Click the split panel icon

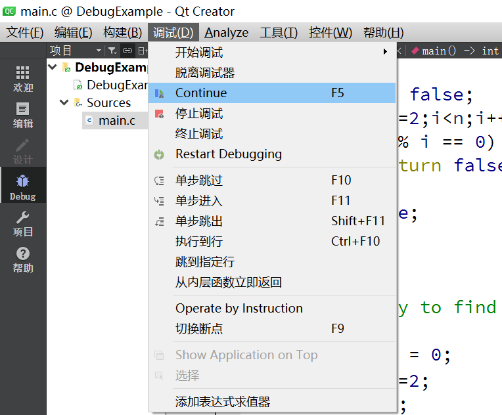[x=143, y=51]
